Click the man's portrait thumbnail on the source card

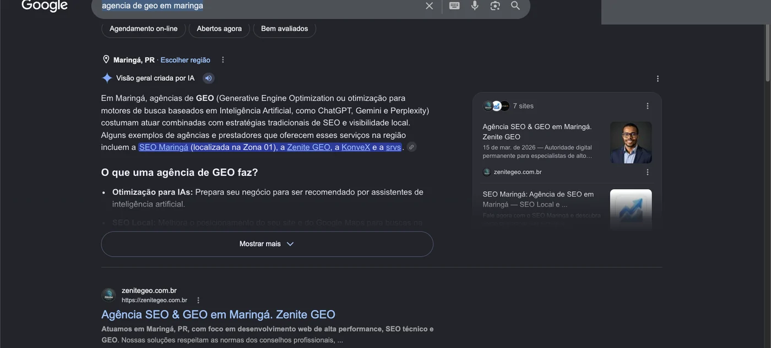(631, 142)
